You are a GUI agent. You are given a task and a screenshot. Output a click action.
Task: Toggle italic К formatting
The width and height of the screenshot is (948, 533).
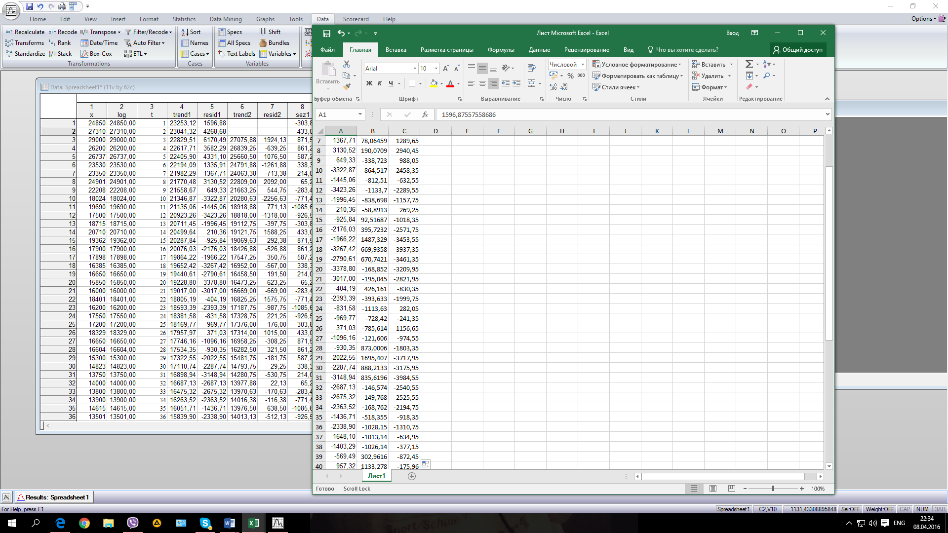380,83
